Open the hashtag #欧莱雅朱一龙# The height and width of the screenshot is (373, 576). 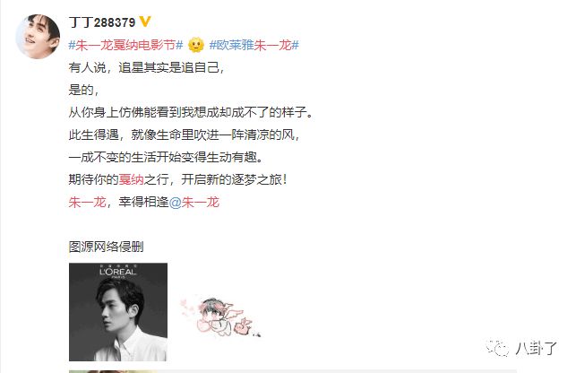254,45
